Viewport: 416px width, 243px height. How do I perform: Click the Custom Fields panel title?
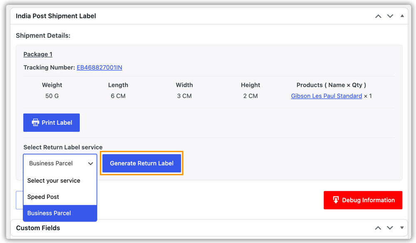point(38,228)
